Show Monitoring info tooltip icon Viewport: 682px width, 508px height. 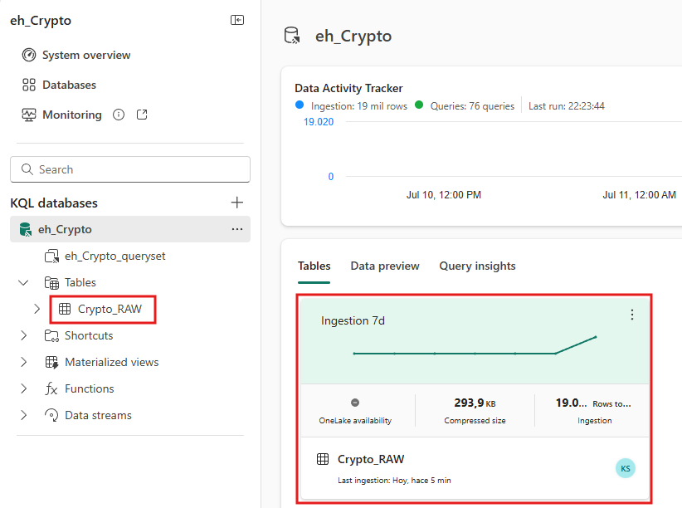[x=119, y=115]
